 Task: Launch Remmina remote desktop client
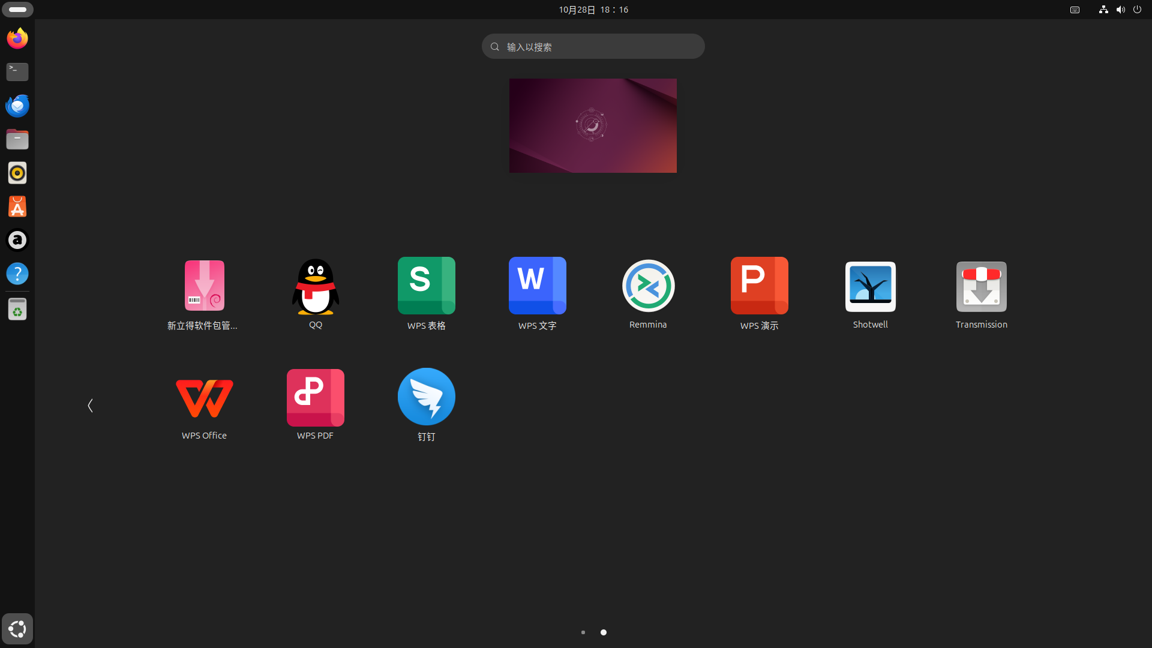(x=648, y=294)
